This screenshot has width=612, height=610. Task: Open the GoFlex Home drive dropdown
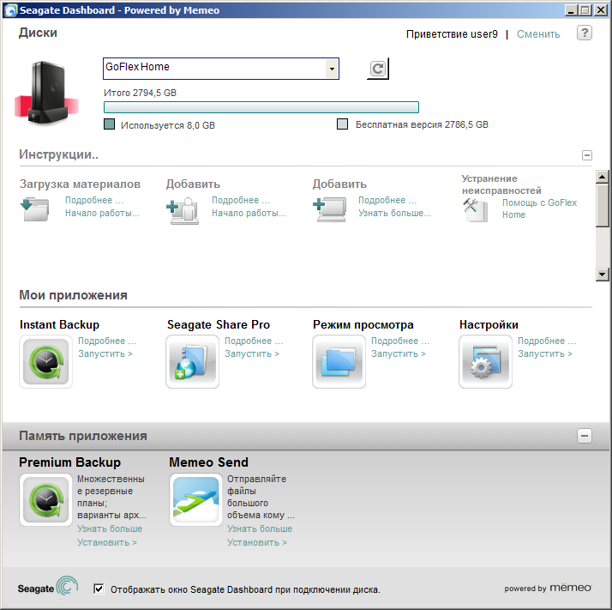(332, 69)
